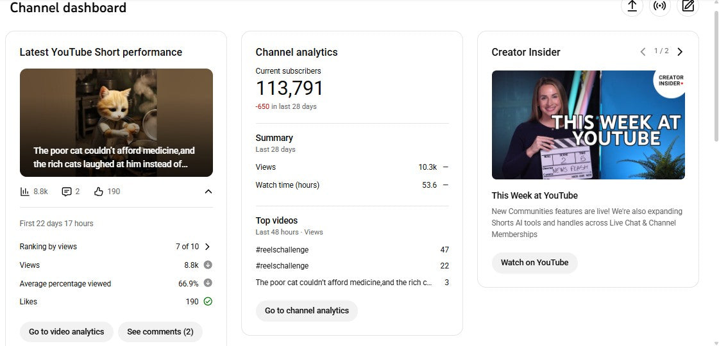
Task: Open See comments (2) button
Action: 160,332
